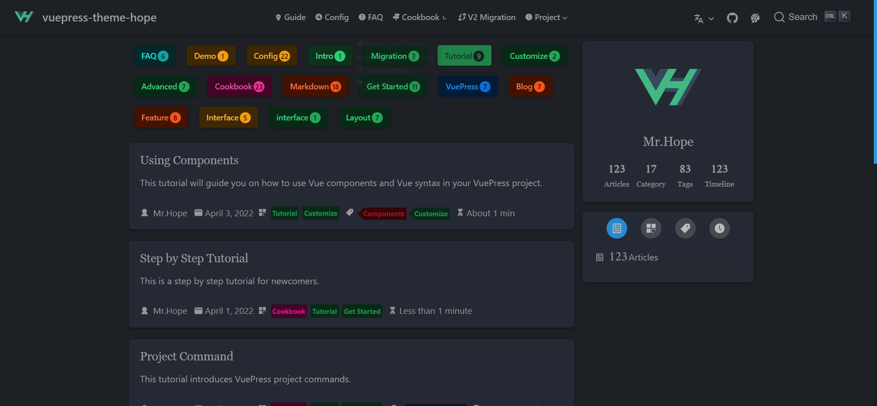Filter by the Feature 8 tag
This screenshot has height=406, width=877.
coord(161,118)
